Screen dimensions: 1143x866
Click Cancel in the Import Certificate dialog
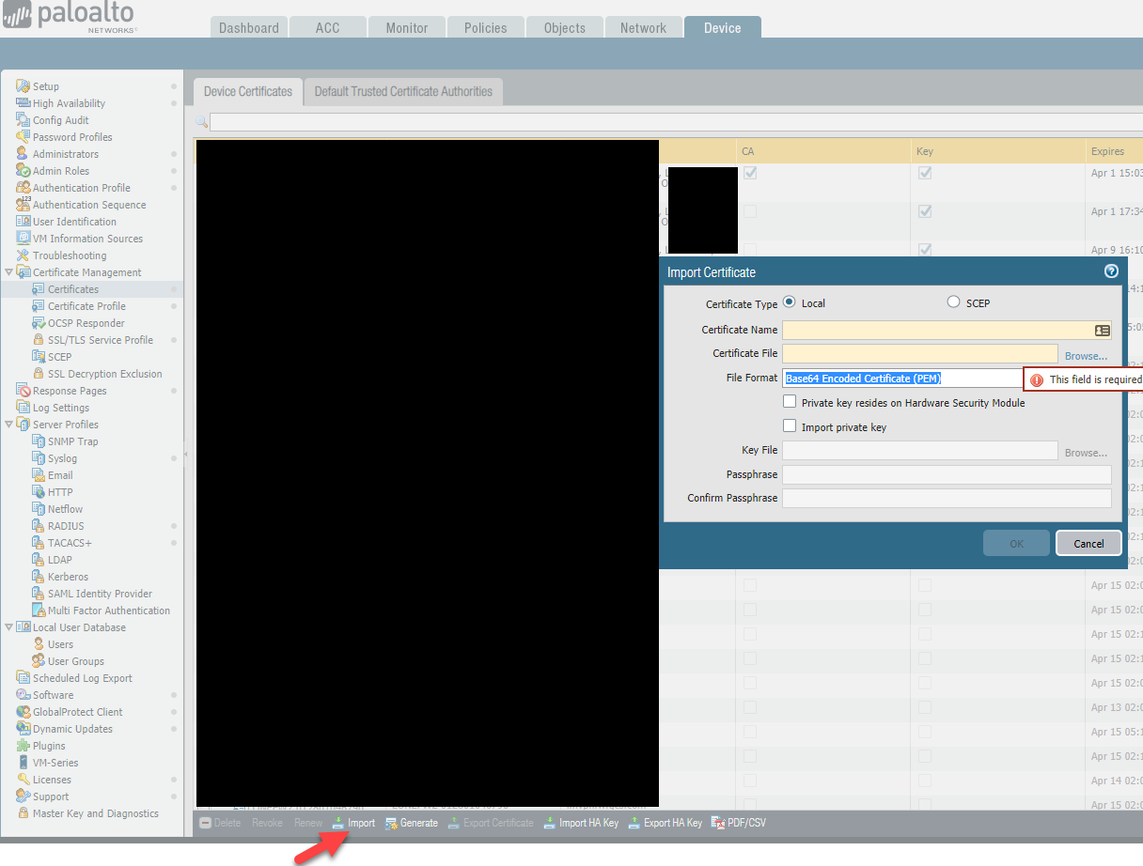[1088, 543]
